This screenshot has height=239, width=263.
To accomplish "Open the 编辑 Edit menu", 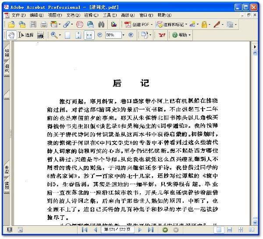I will tap(36, 15).
